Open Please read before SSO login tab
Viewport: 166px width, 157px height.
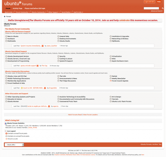(35, 8)
